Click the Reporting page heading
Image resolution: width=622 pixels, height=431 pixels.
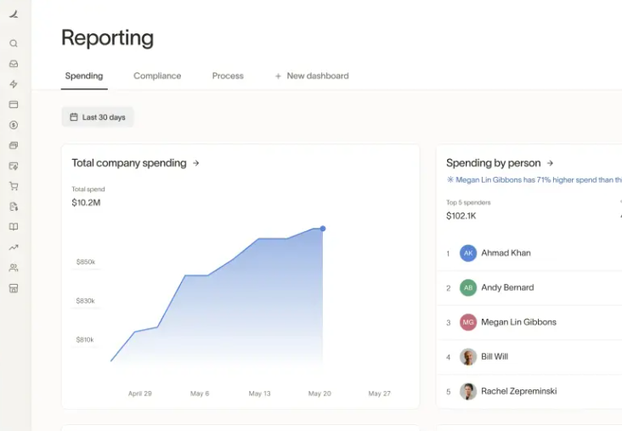[108, 38]
